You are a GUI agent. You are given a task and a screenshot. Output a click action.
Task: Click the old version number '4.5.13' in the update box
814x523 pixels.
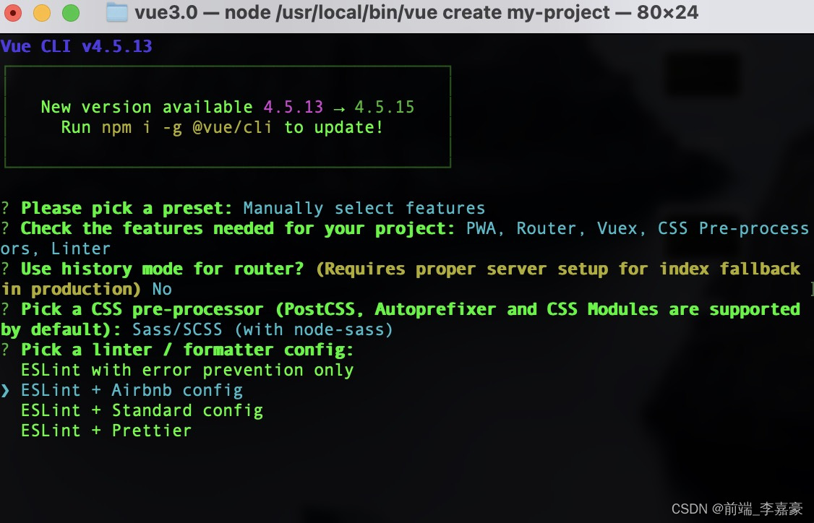(x=294, y=107)
